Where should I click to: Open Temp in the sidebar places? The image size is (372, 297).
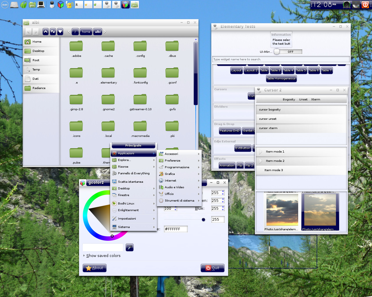tap(41, 70)
